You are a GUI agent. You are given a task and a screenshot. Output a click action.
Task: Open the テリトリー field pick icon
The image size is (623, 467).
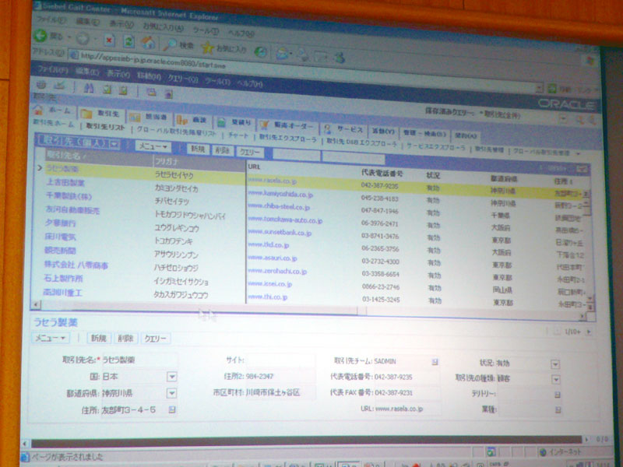(557, 395)
